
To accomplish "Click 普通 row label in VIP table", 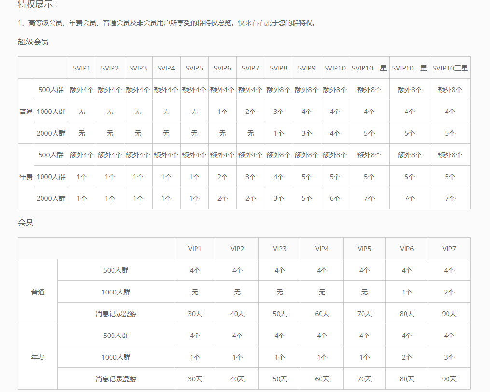I will pyautogui.click(x=38, y=292).
